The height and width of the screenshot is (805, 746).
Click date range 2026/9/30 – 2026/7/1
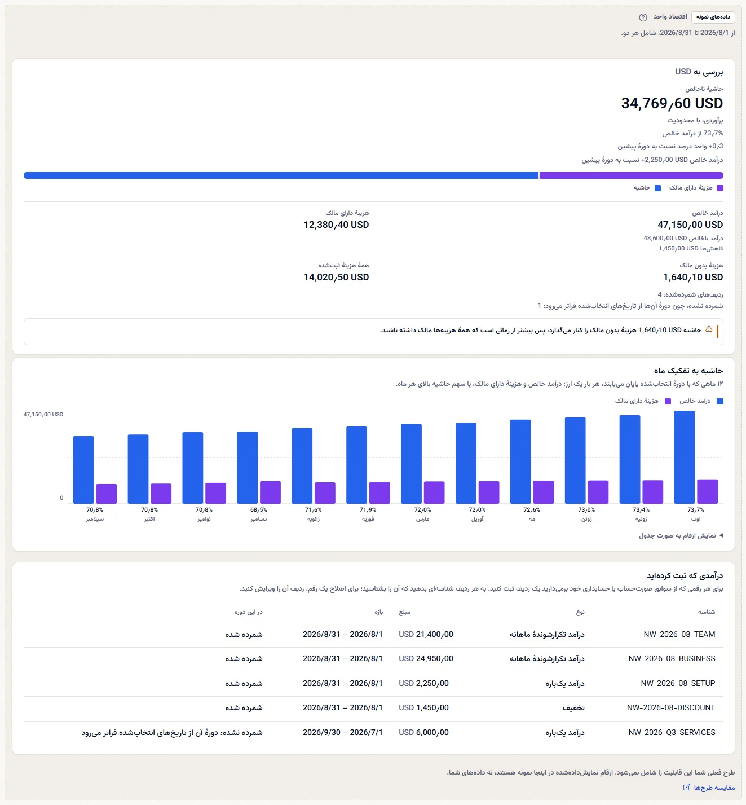click(342, 733)
